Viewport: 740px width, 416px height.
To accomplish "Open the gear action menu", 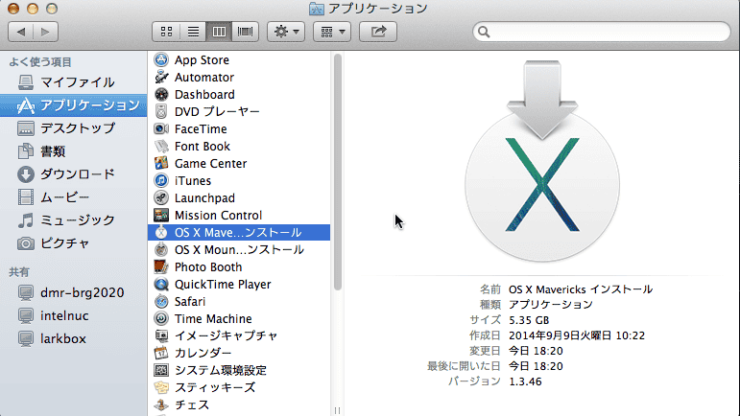I will pyautogui.click(x=286, y=32).
